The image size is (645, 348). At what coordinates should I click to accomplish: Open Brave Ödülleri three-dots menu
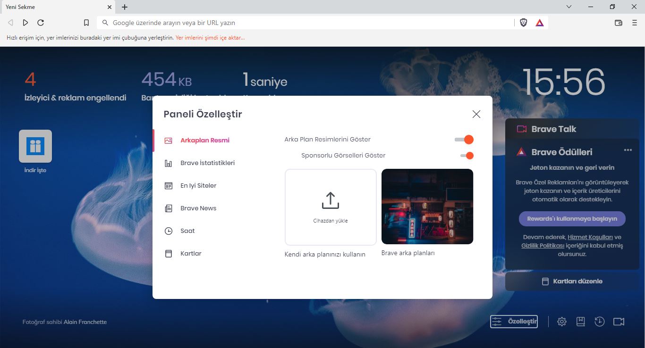(628, 150)
